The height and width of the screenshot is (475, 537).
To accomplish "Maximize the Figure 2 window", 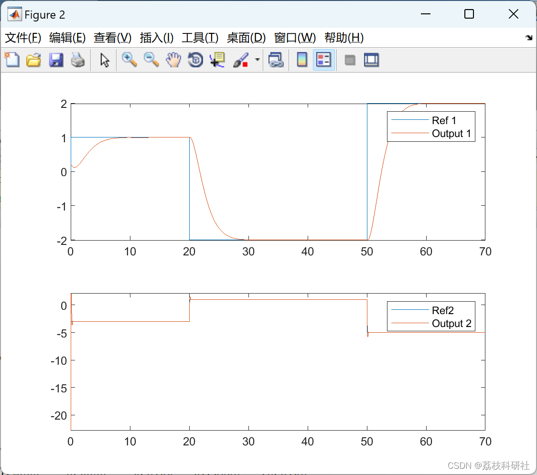I will [x=469, y=14].
